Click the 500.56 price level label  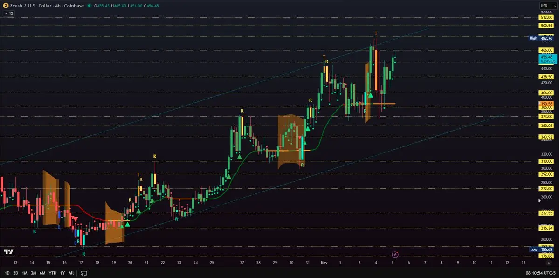(x=546, y=26)
